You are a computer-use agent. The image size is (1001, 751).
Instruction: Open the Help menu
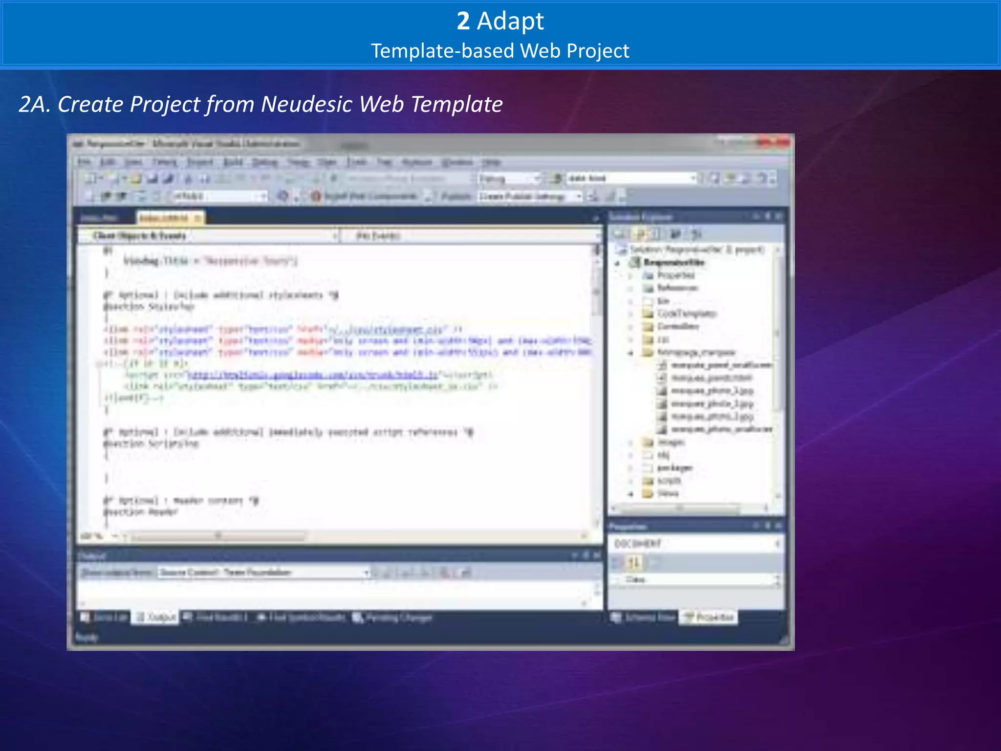[491, 162]
